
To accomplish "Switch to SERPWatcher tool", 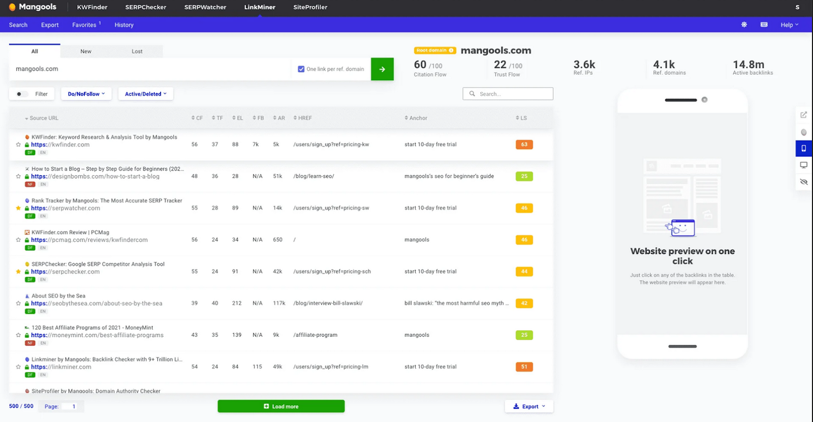I will coord(205,7).
